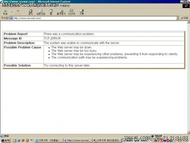
Task: Click 'The Web server may be too busy.'
Action: pyautogui.click(x=74, y=51)
